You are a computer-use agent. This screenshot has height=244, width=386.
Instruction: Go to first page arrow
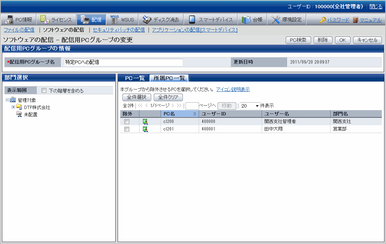[140, 106]
